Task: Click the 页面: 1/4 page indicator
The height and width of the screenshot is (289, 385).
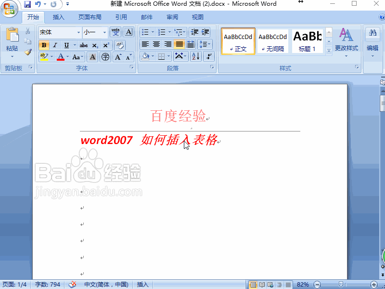Action: click(14, 285)
